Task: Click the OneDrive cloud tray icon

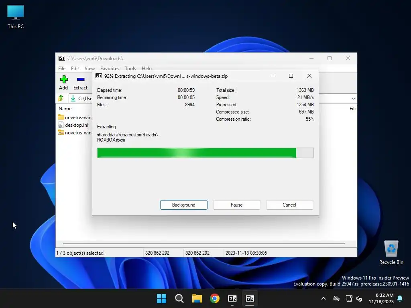Action: pos(336,298)
